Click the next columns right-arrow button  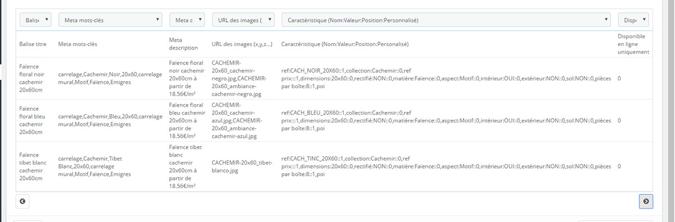click(x=646, y=201)
